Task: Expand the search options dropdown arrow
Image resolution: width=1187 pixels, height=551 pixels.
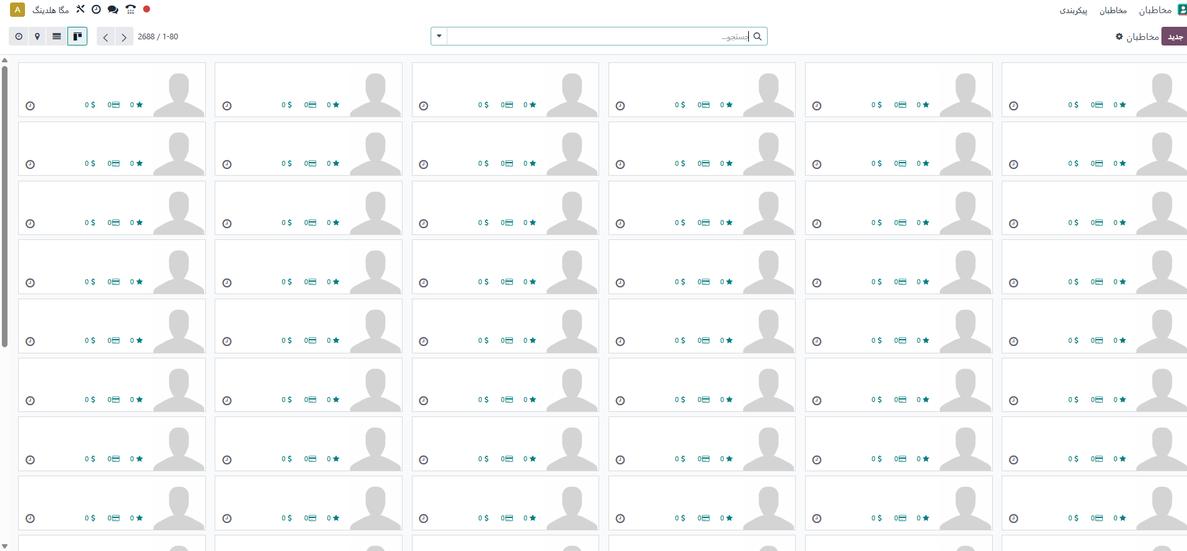Action: pyautogui.click(x=439, y=36)
